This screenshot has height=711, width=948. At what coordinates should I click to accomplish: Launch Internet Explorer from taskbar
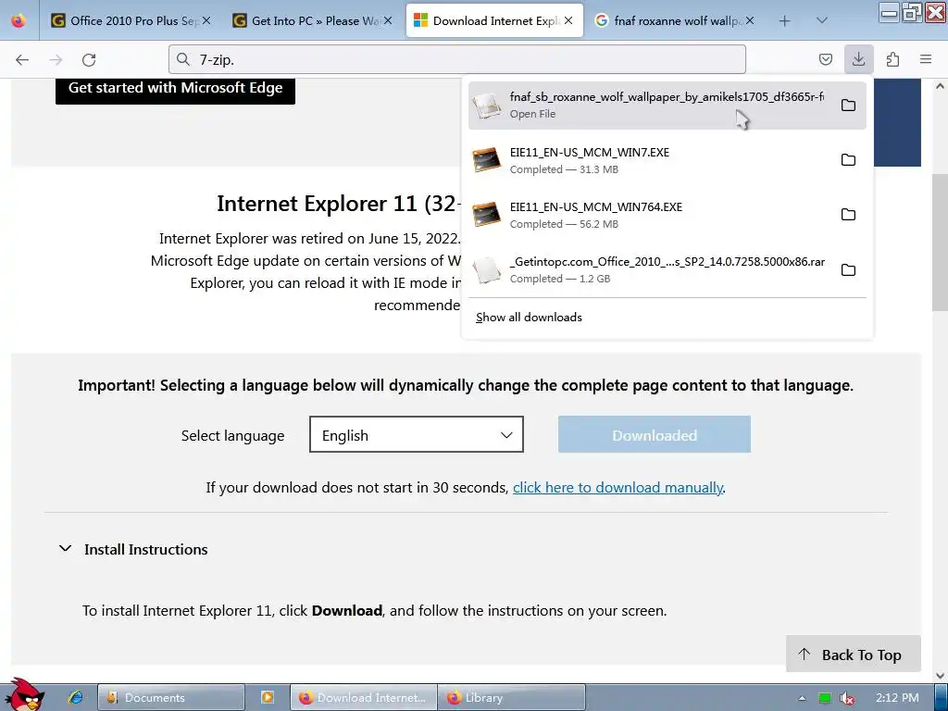75,697
